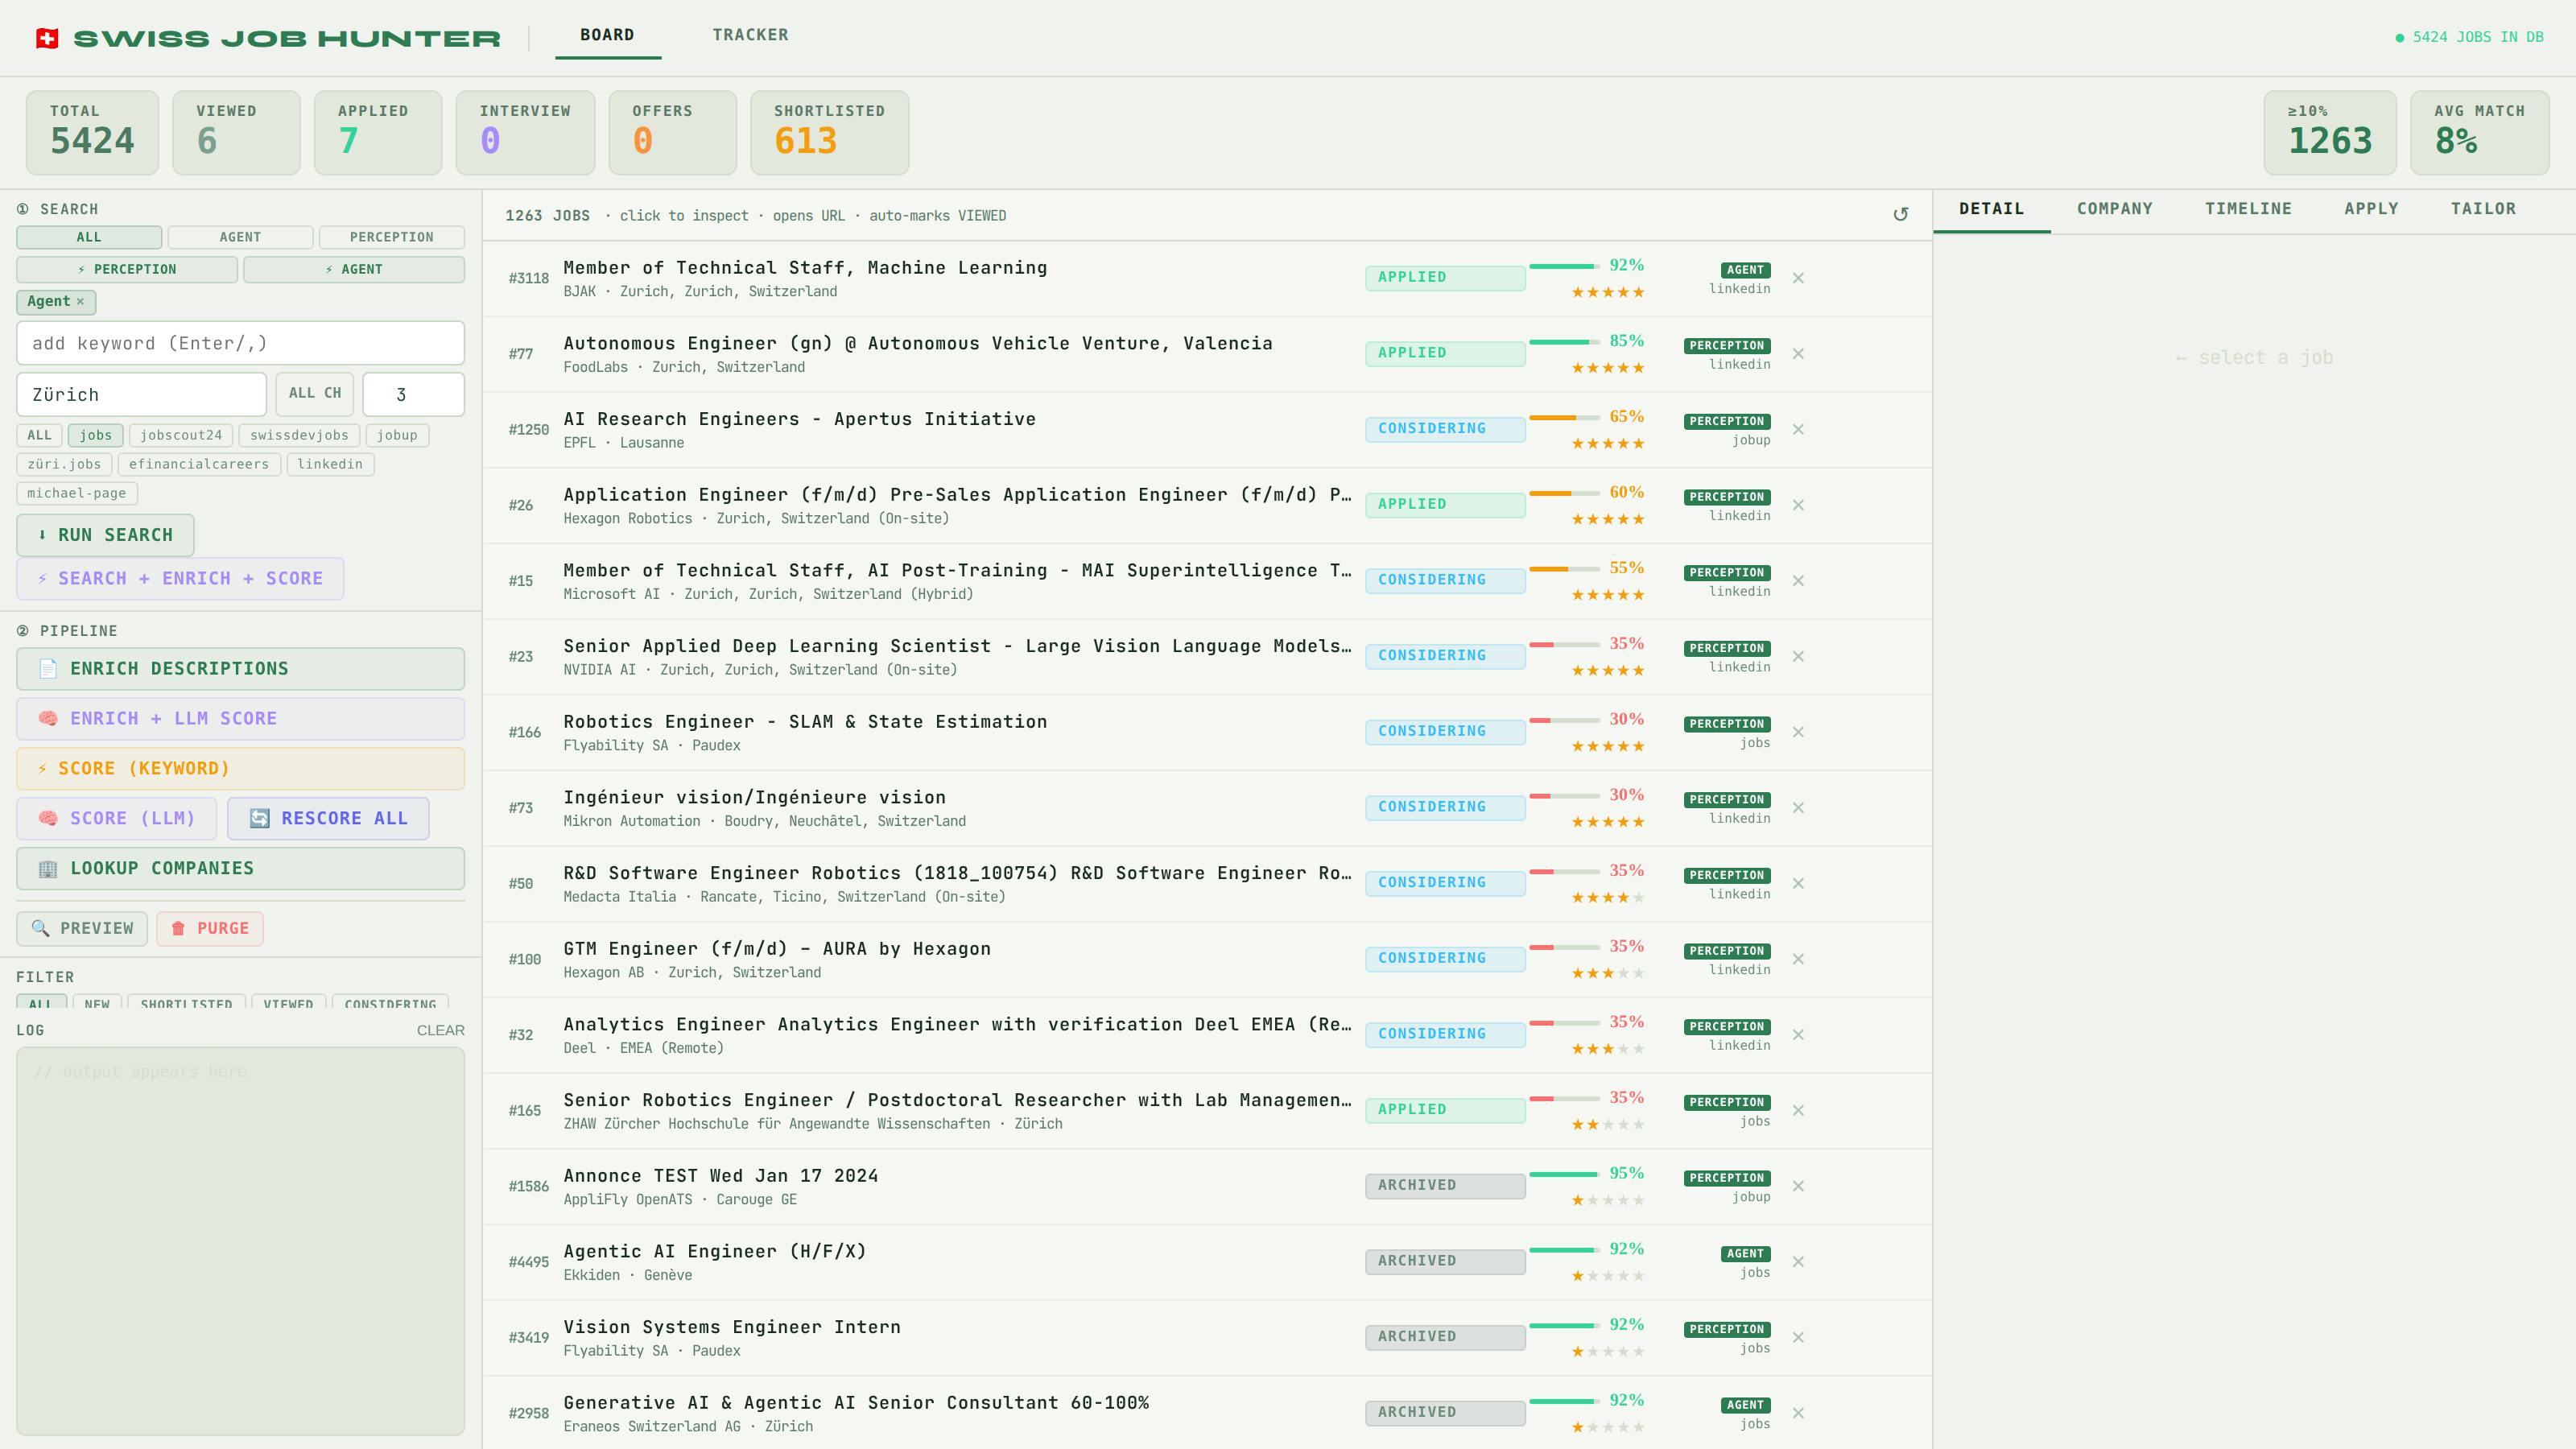Toggle the jobs source chip

[x=96, y=435]
